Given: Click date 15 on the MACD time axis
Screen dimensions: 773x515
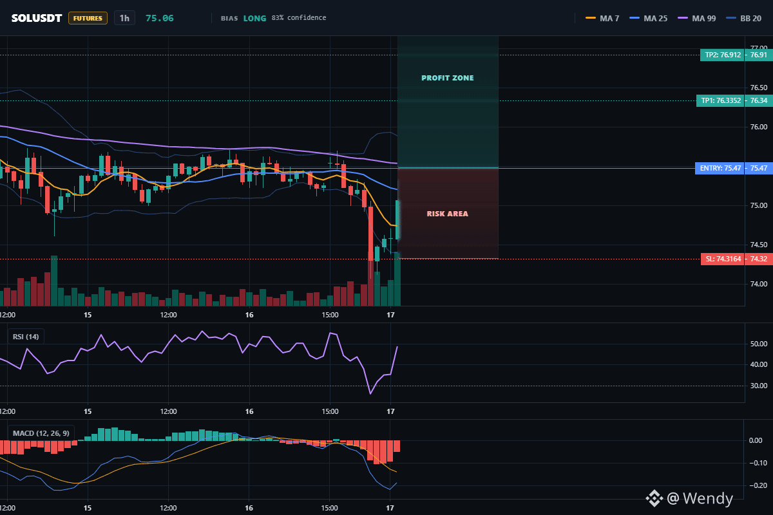Looking at the screenshot, I should click(x=88, y=508).
